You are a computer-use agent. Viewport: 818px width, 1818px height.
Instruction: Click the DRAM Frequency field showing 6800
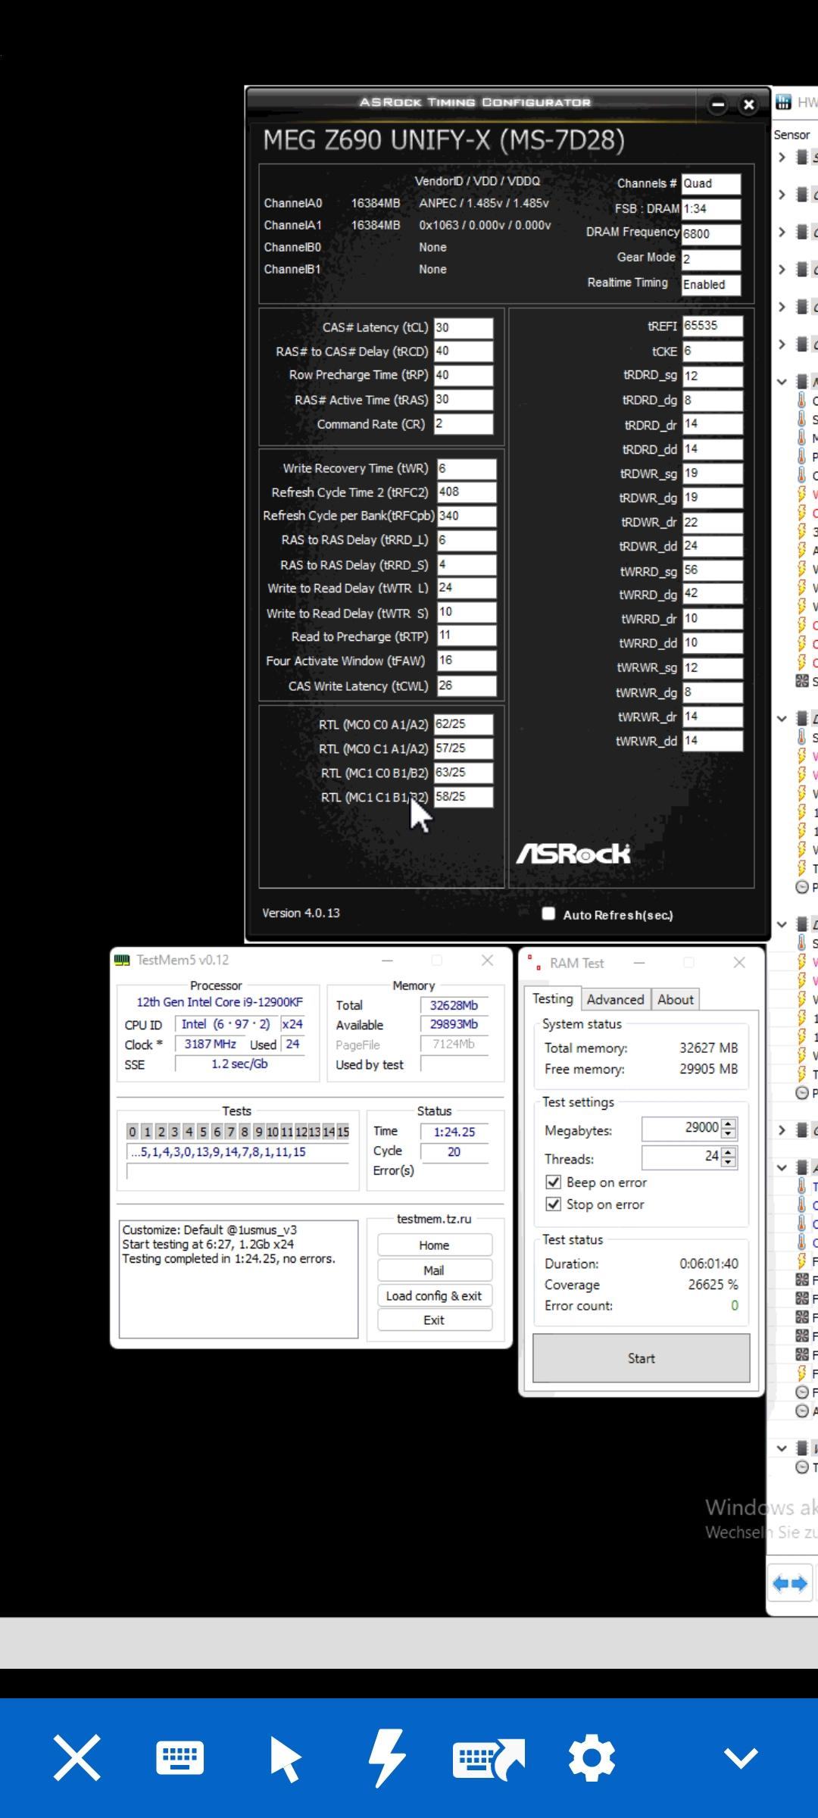711,234
